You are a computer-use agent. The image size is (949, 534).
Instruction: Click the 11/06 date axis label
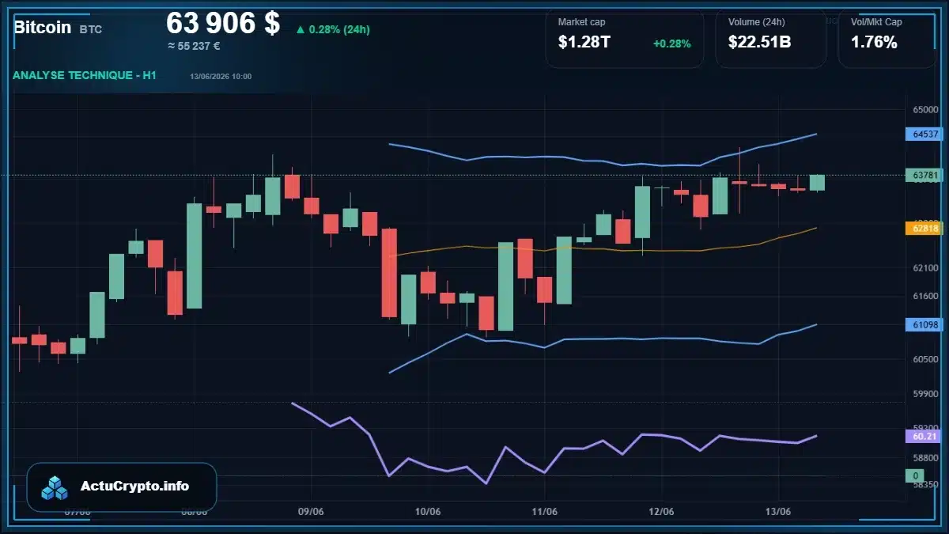(544, 512)
